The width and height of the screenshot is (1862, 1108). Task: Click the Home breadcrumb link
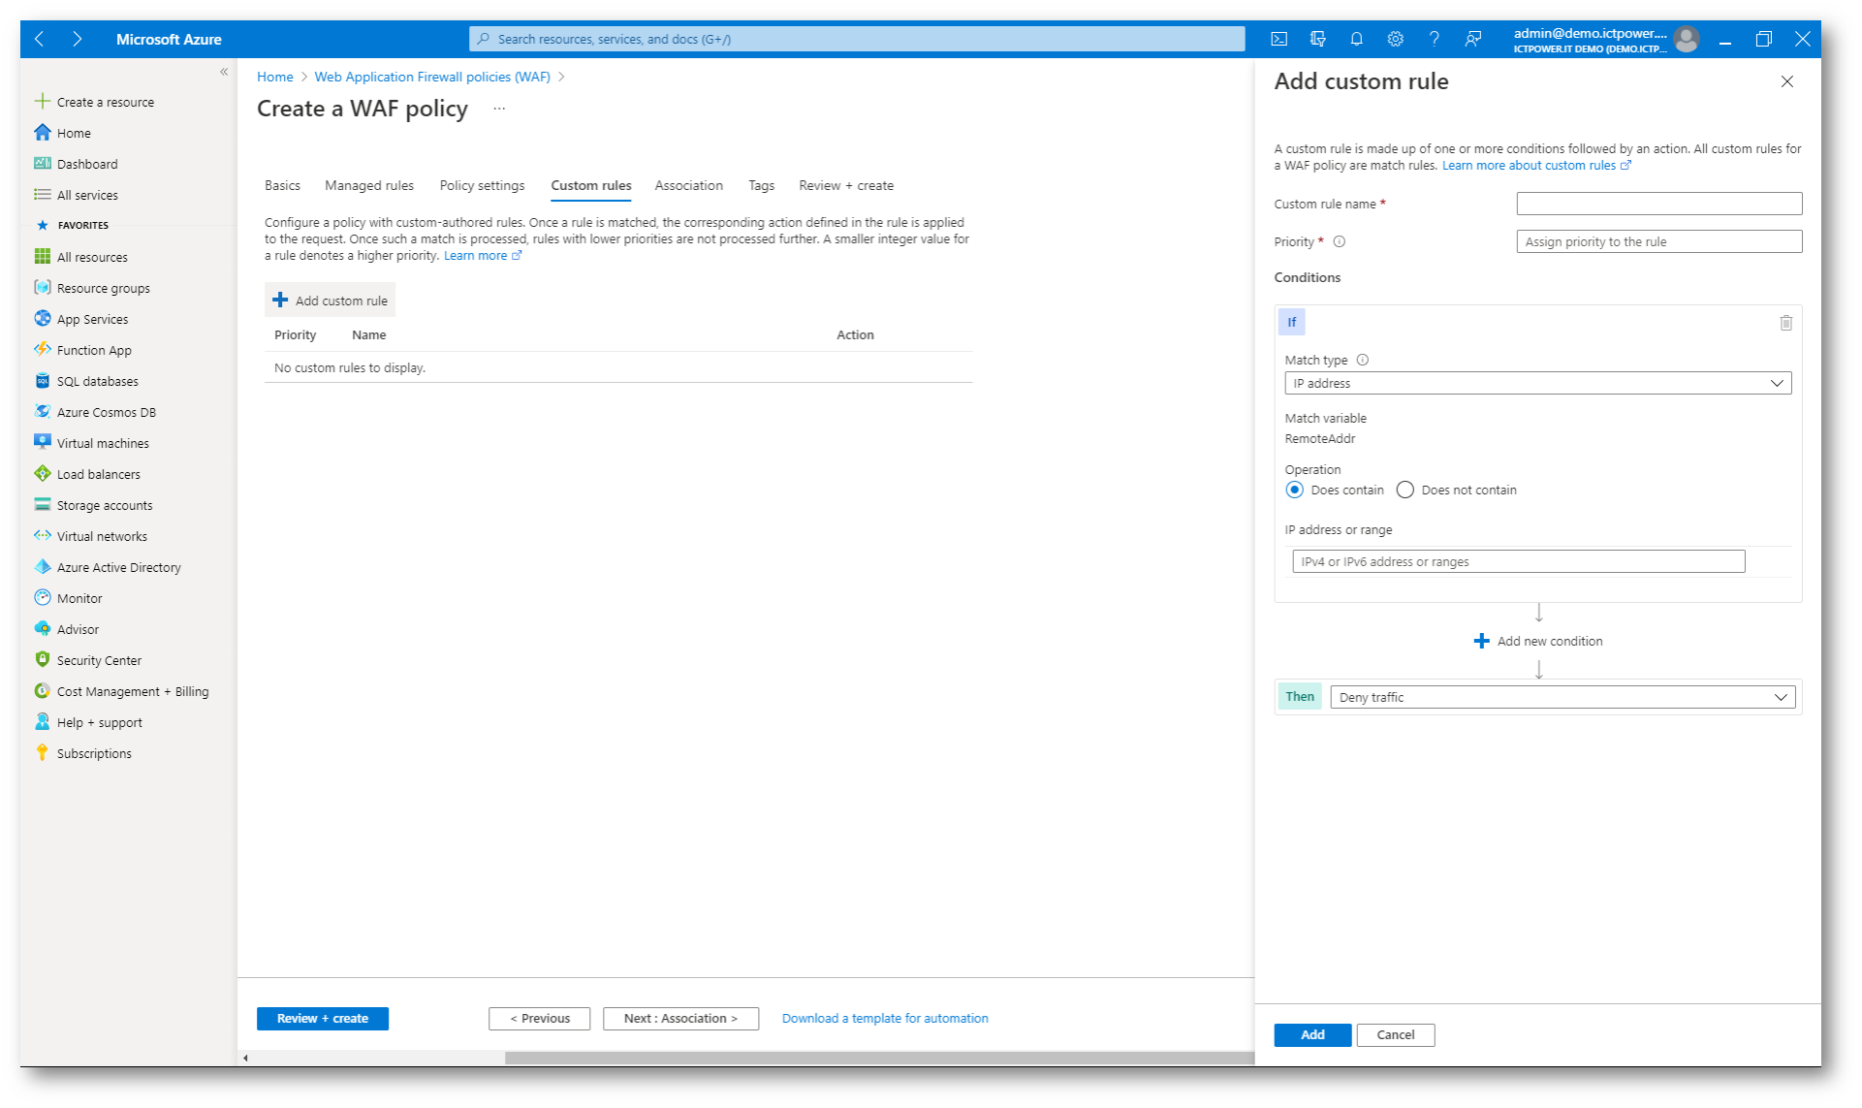(x=275, y=77)
